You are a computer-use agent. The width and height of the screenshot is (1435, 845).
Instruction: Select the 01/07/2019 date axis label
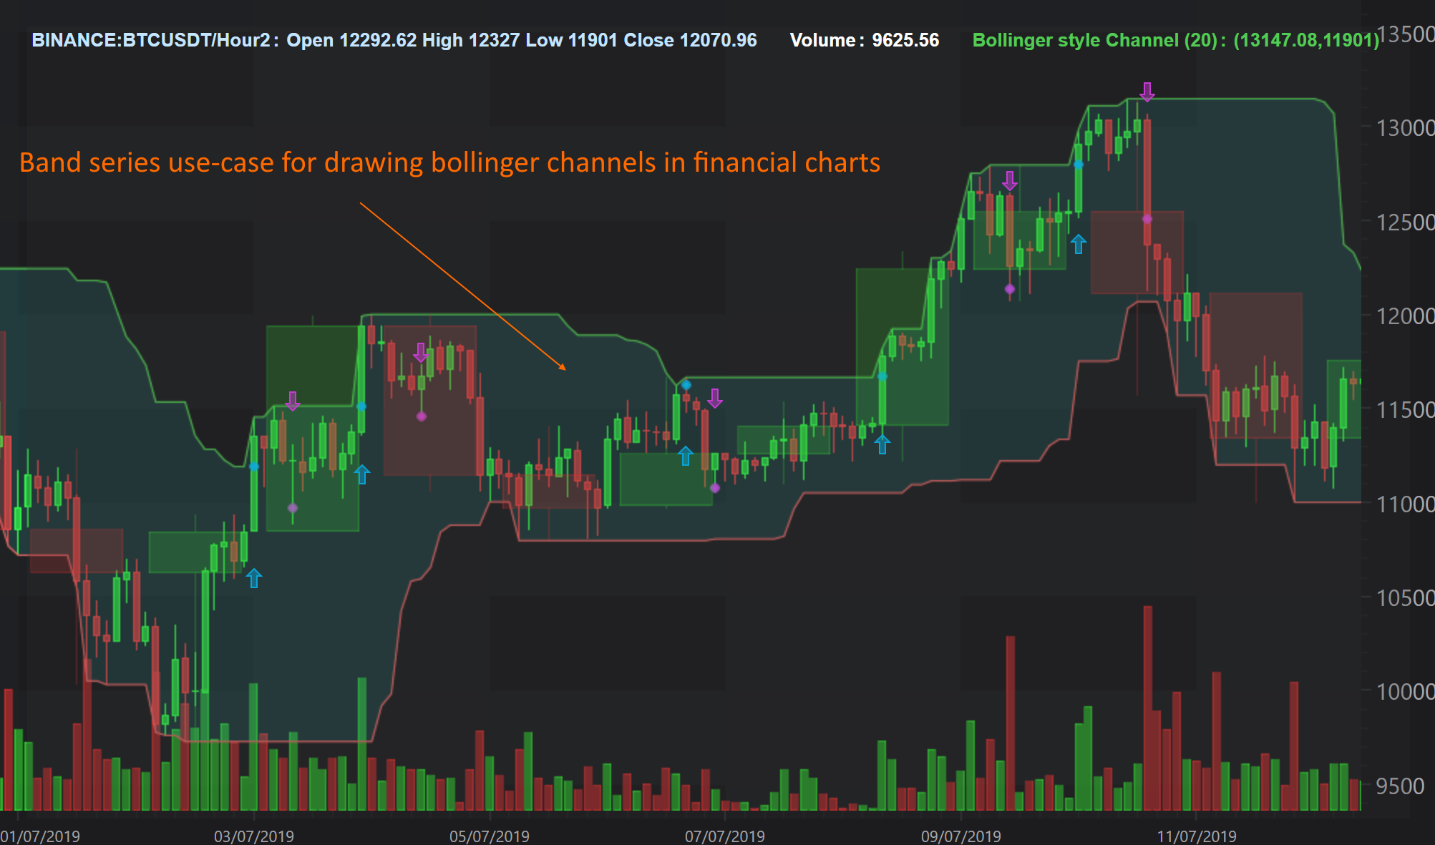(40, 836)
